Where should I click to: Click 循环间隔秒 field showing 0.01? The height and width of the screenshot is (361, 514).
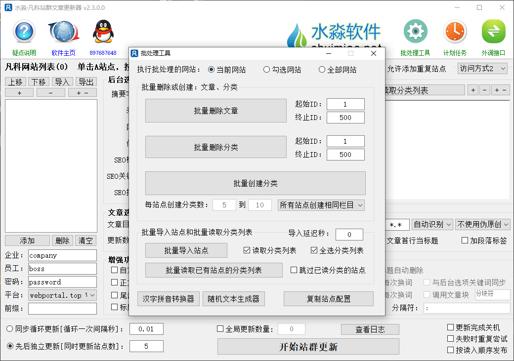(146, 329)
